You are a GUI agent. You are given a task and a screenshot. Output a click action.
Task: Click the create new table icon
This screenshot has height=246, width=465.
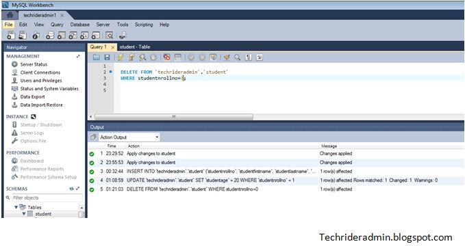(62, 36)
